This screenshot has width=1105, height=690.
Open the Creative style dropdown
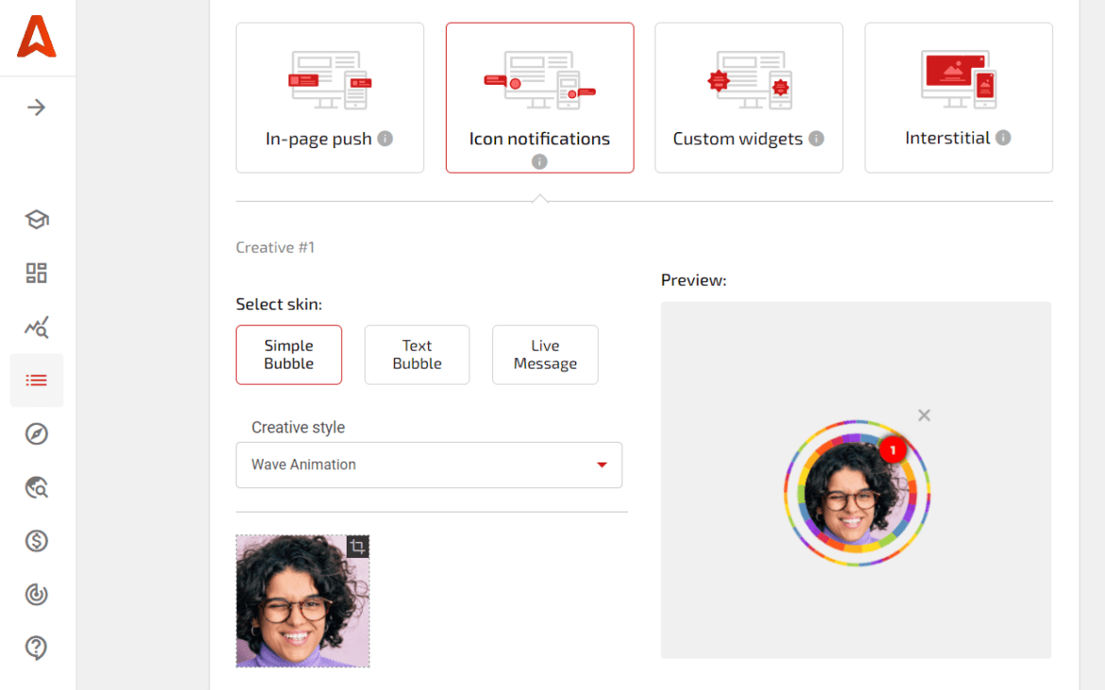pyautogui.click(x=429, y=464)
